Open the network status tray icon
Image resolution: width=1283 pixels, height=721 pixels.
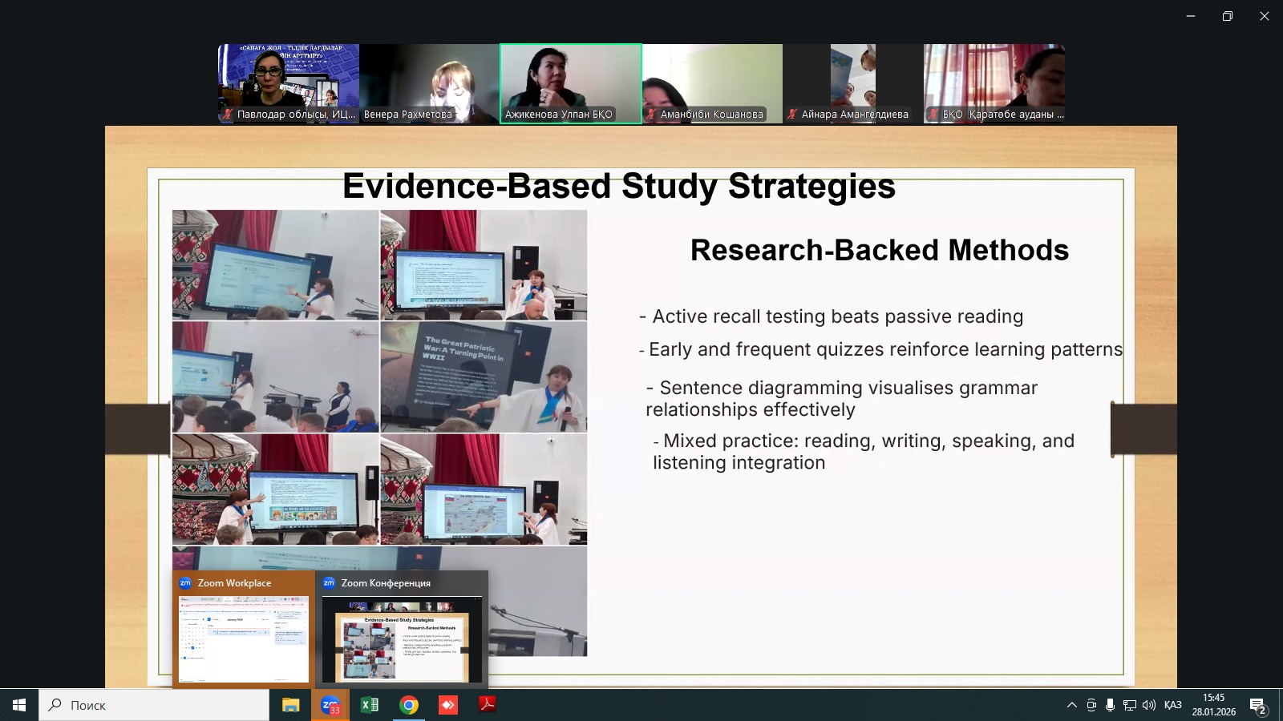[1129, 705]
